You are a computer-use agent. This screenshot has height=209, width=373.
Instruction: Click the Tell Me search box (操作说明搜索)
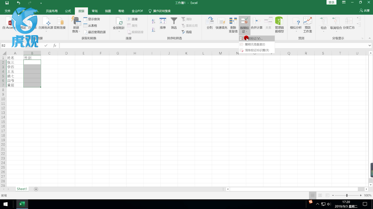(160, 11)
